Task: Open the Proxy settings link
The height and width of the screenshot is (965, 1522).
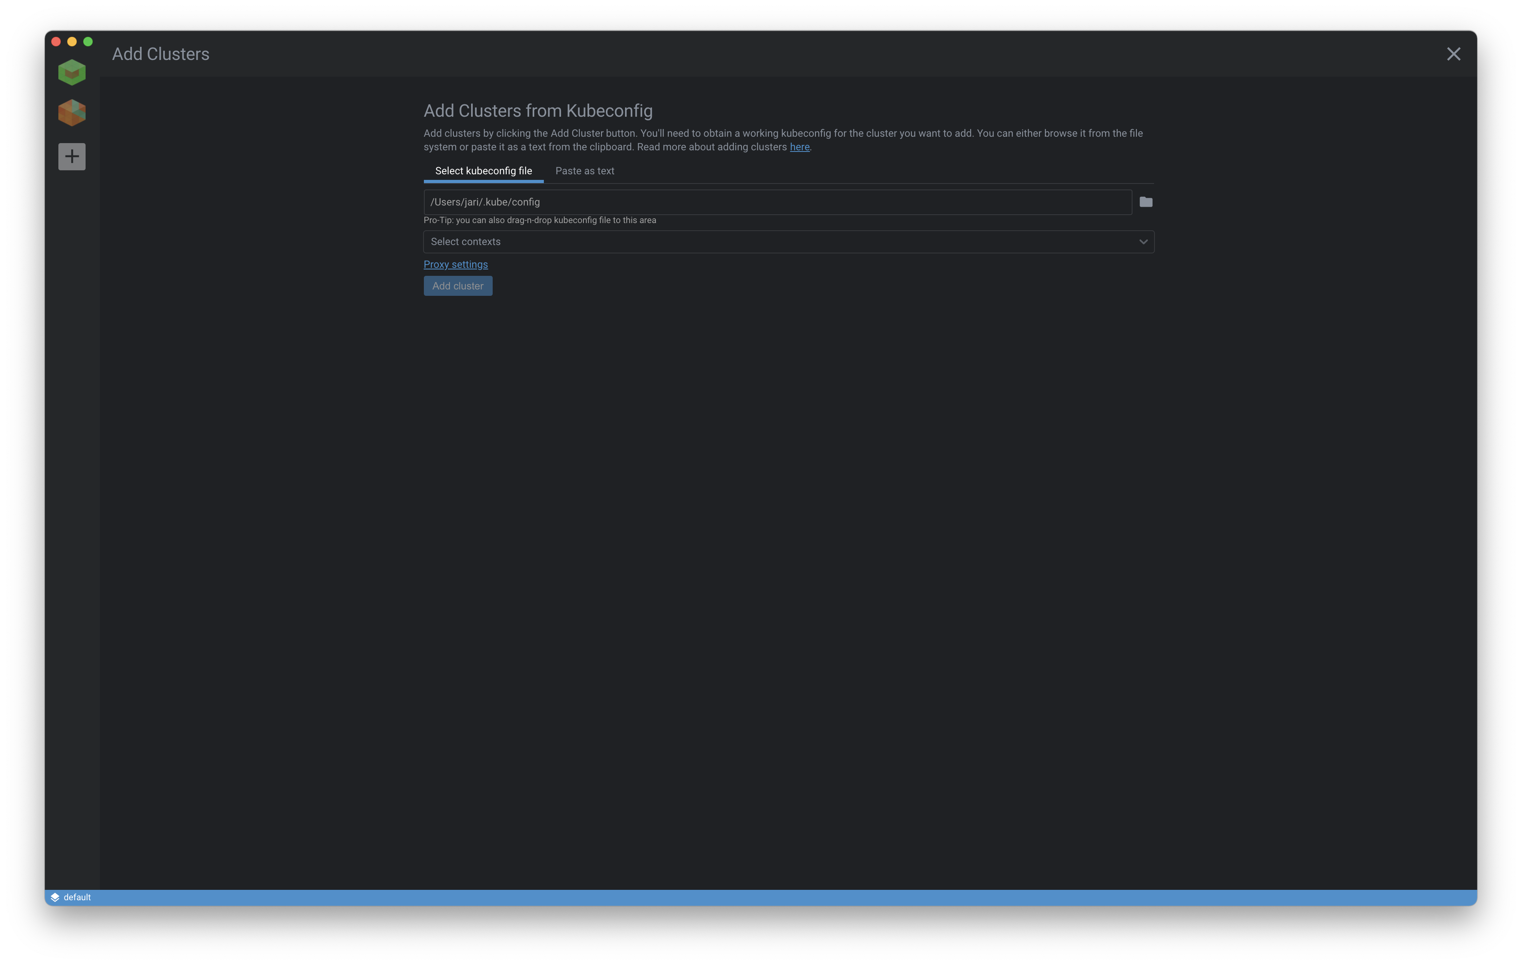Action: click(455, 264)
